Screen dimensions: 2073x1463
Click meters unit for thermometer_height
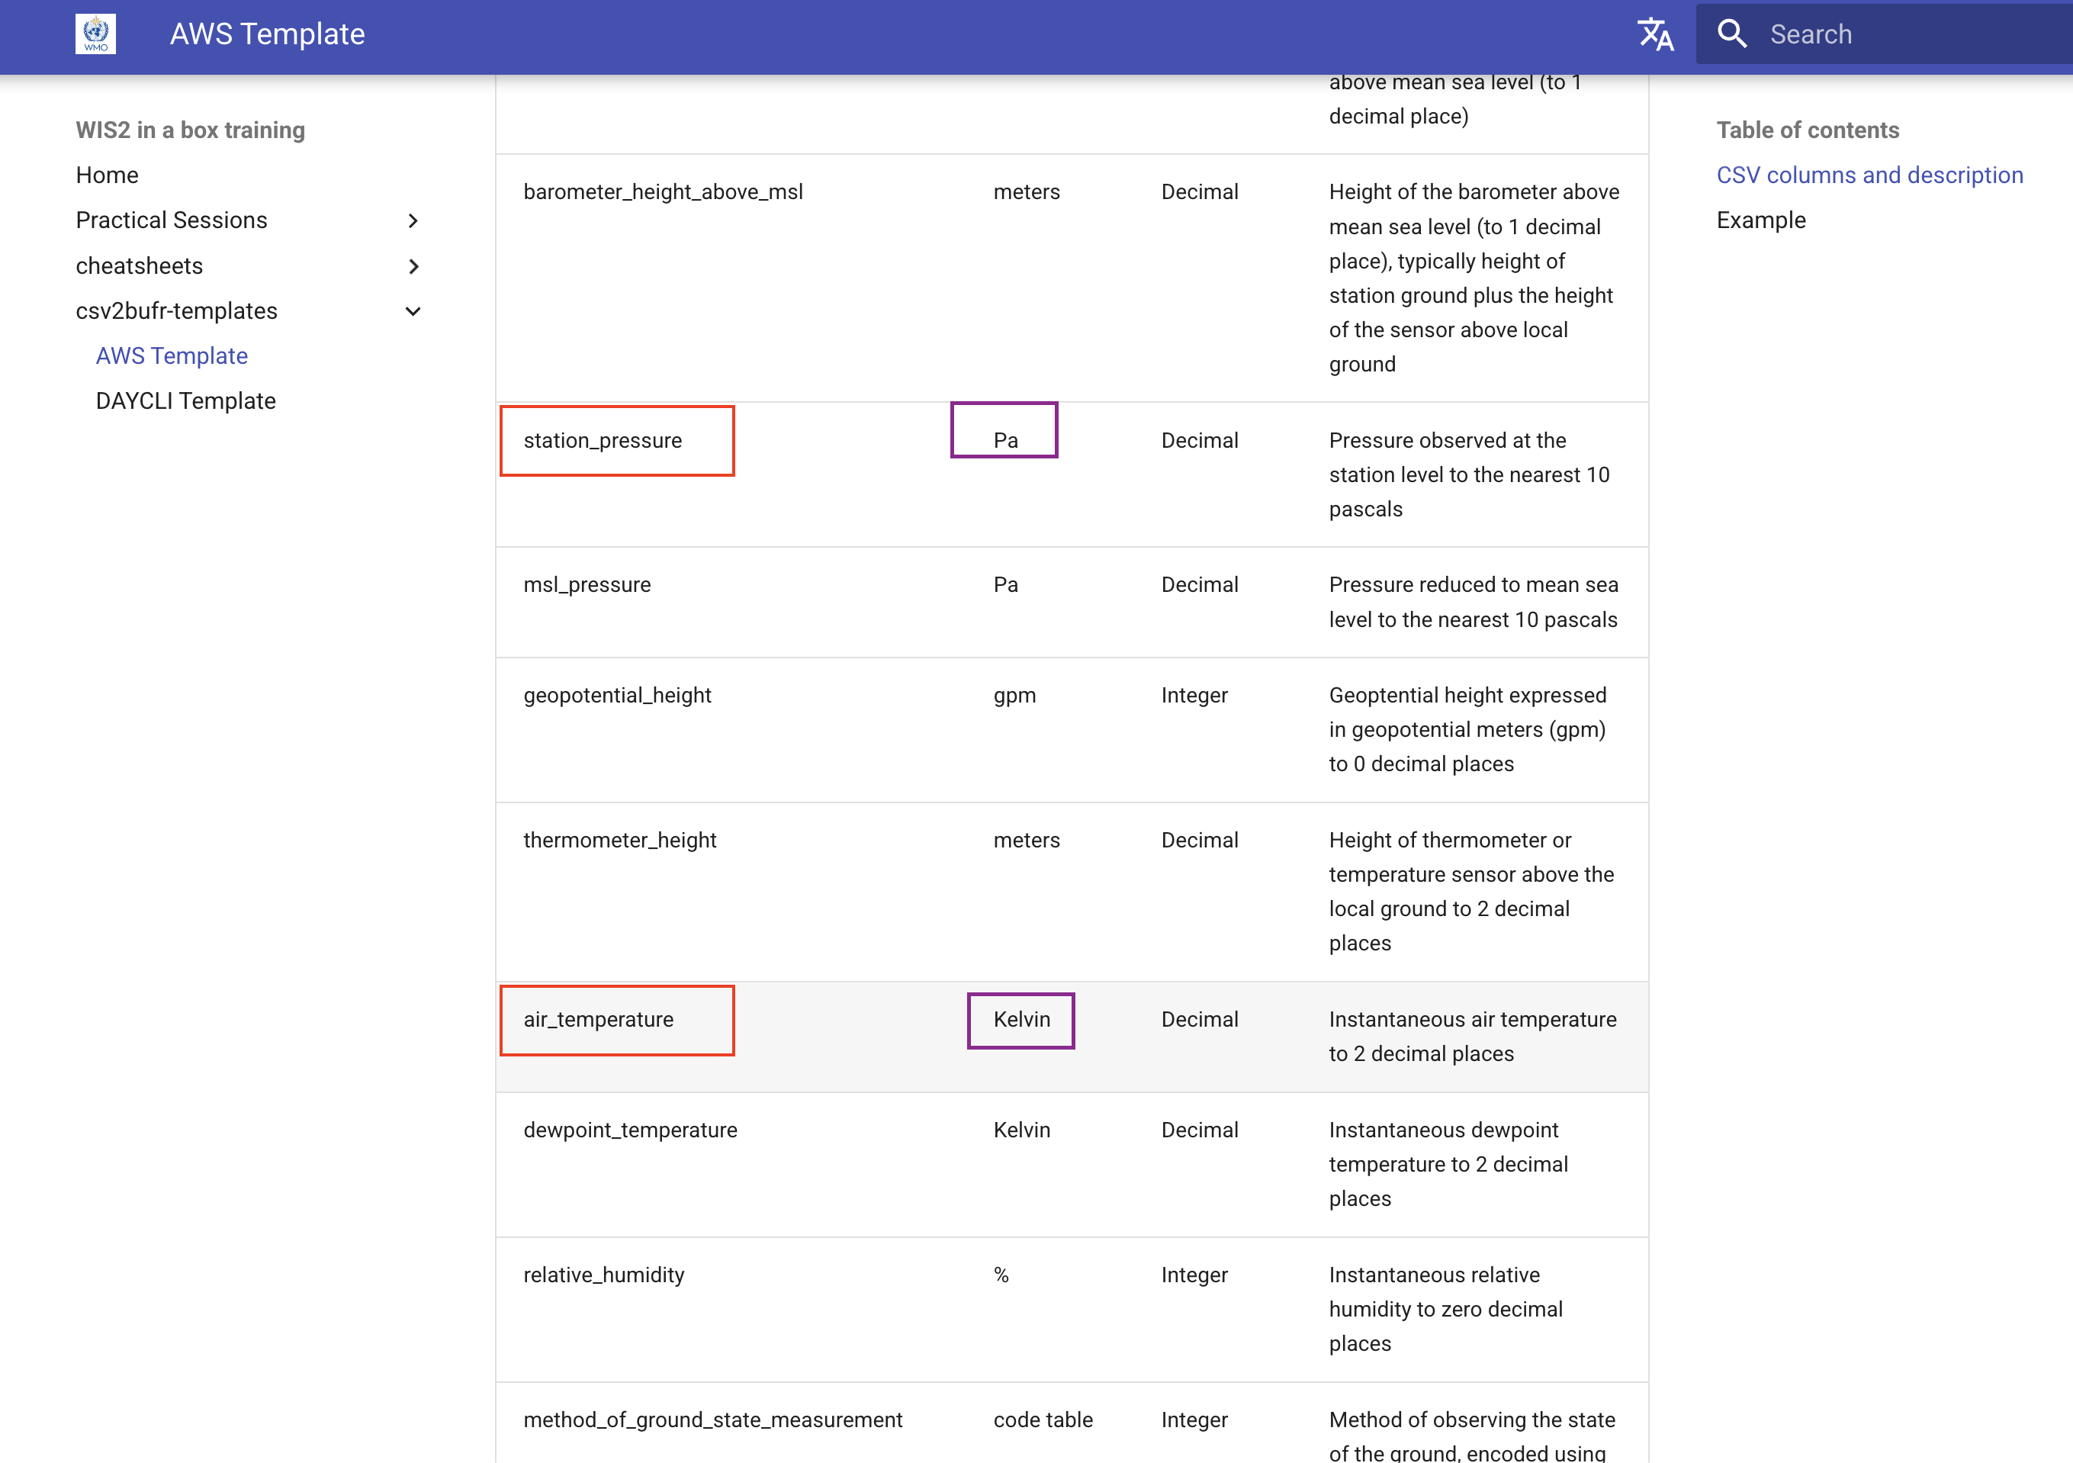click(1027, 840)
